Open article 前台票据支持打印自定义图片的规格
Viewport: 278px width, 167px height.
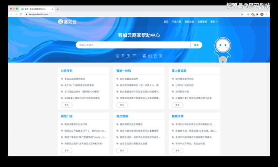point(140,92)
